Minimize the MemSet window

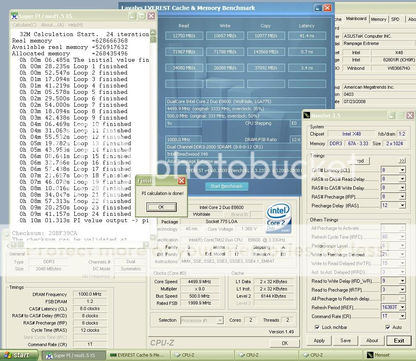point(392,115)
